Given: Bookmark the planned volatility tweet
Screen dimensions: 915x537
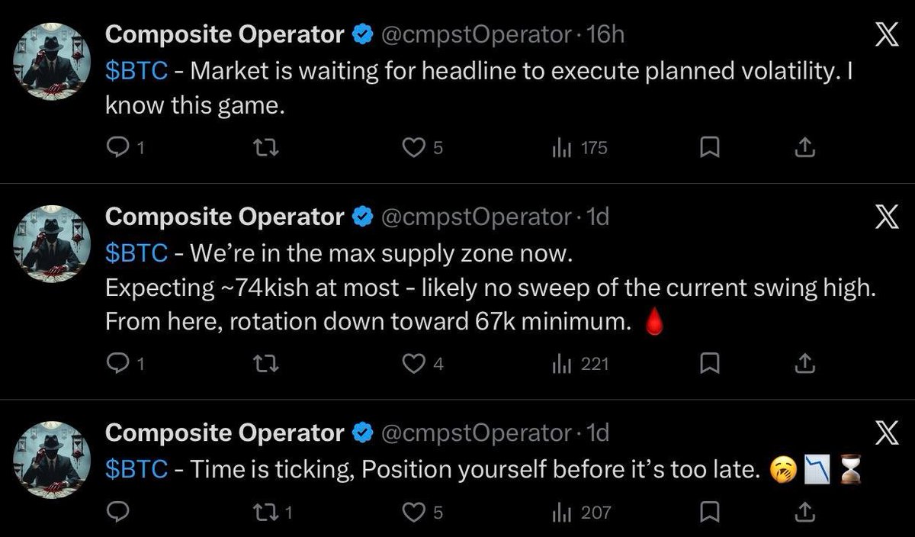Looking at the screenshot, I should tap(709, 149).
